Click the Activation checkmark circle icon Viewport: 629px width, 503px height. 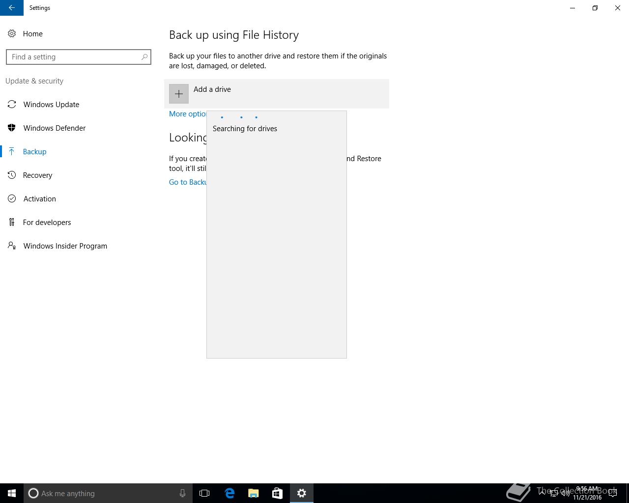click(x=12, y=198)
